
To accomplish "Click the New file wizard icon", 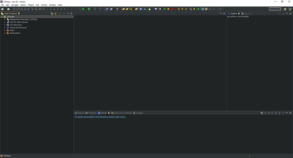I will point(2,9).
